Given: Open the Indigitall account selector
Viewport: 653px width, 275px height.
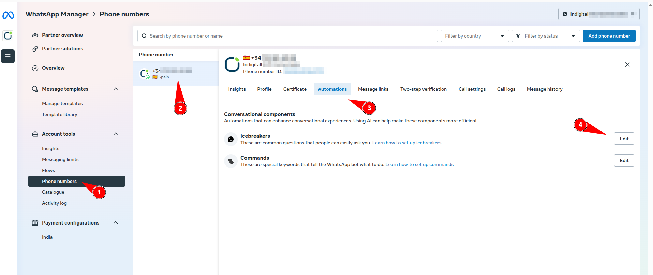Looking at the screenshot, I should click(598, 14).
